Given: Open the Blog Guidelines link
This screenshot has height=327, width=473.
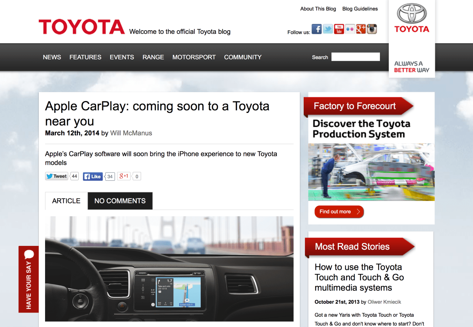Looking at the screenshot, I should pyautogui.click(x=360, y=9).
